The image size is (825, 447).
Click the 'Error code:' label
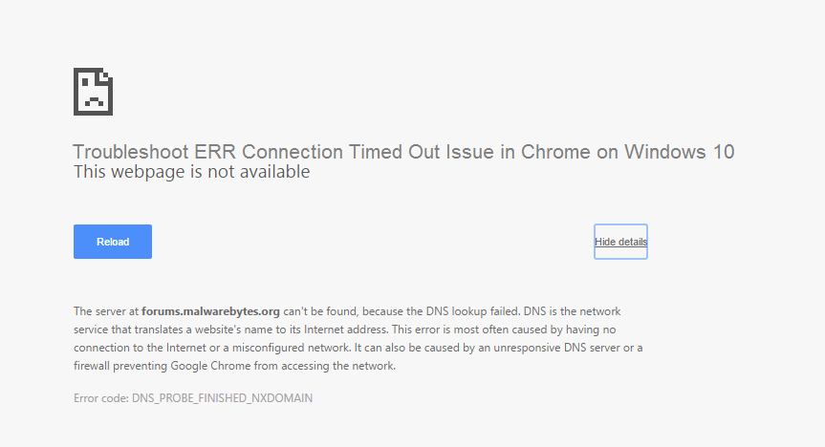[x=101, y=398]
